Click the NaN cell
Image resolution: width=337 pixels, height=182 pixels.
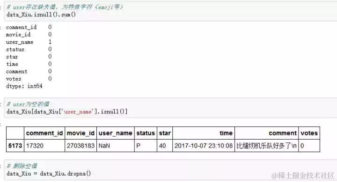click(x=116, y=146)
